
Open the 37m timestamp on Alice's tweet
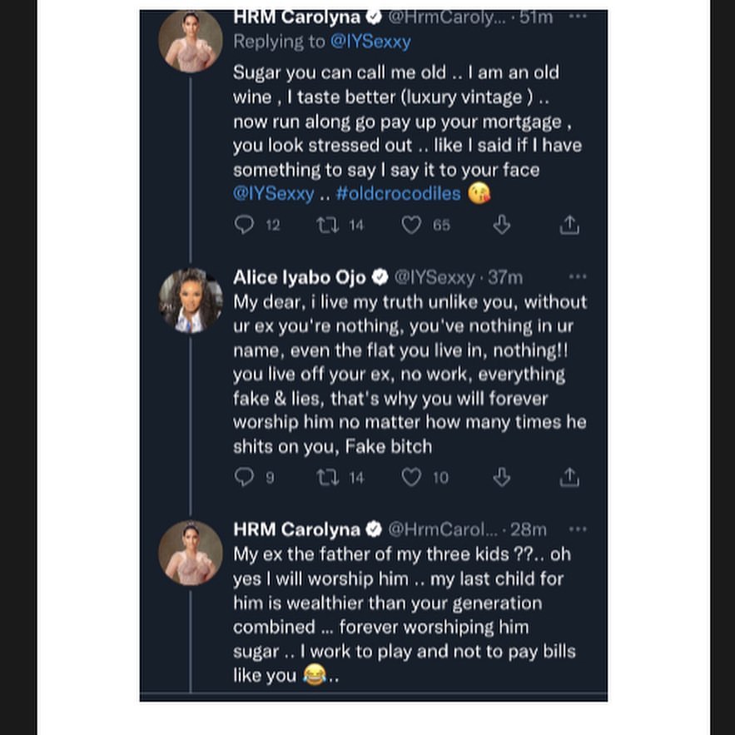505,276
